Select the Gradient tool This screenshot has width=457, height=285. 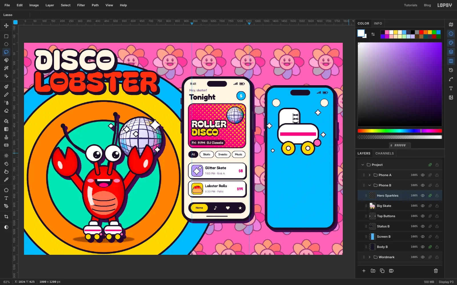tap(6, 129)
